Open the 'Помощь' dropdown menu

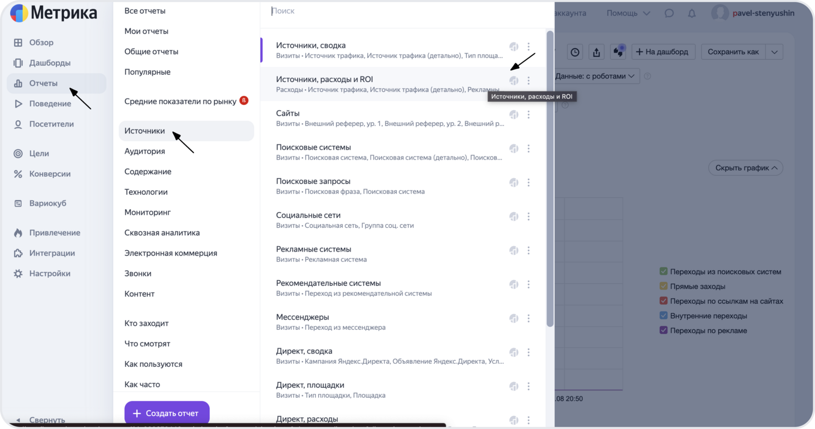coord(628,13)
